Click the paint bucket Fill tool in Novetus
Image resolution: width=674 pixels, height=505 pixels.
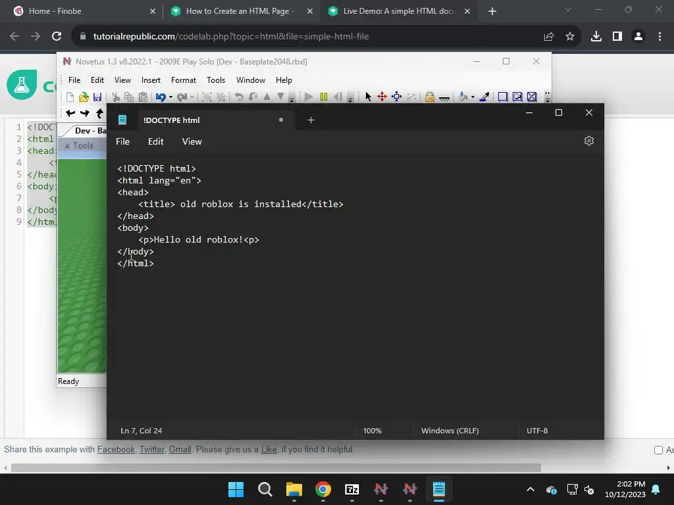pyautogui.click(x=463, y=97)
